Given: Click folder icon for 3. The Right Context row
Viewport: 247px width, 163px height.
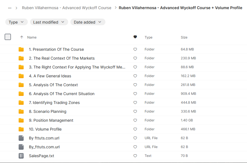Looking at the screenshot, I should 21,67.
